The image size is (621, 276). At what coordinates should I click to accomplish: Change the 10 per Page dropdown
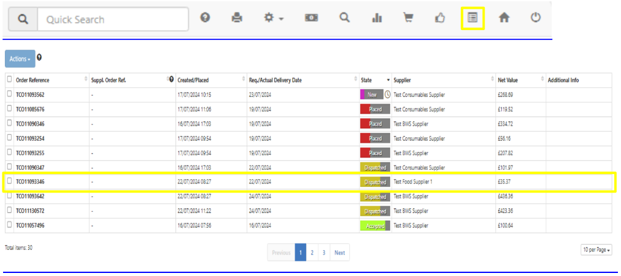click(596, 250)
